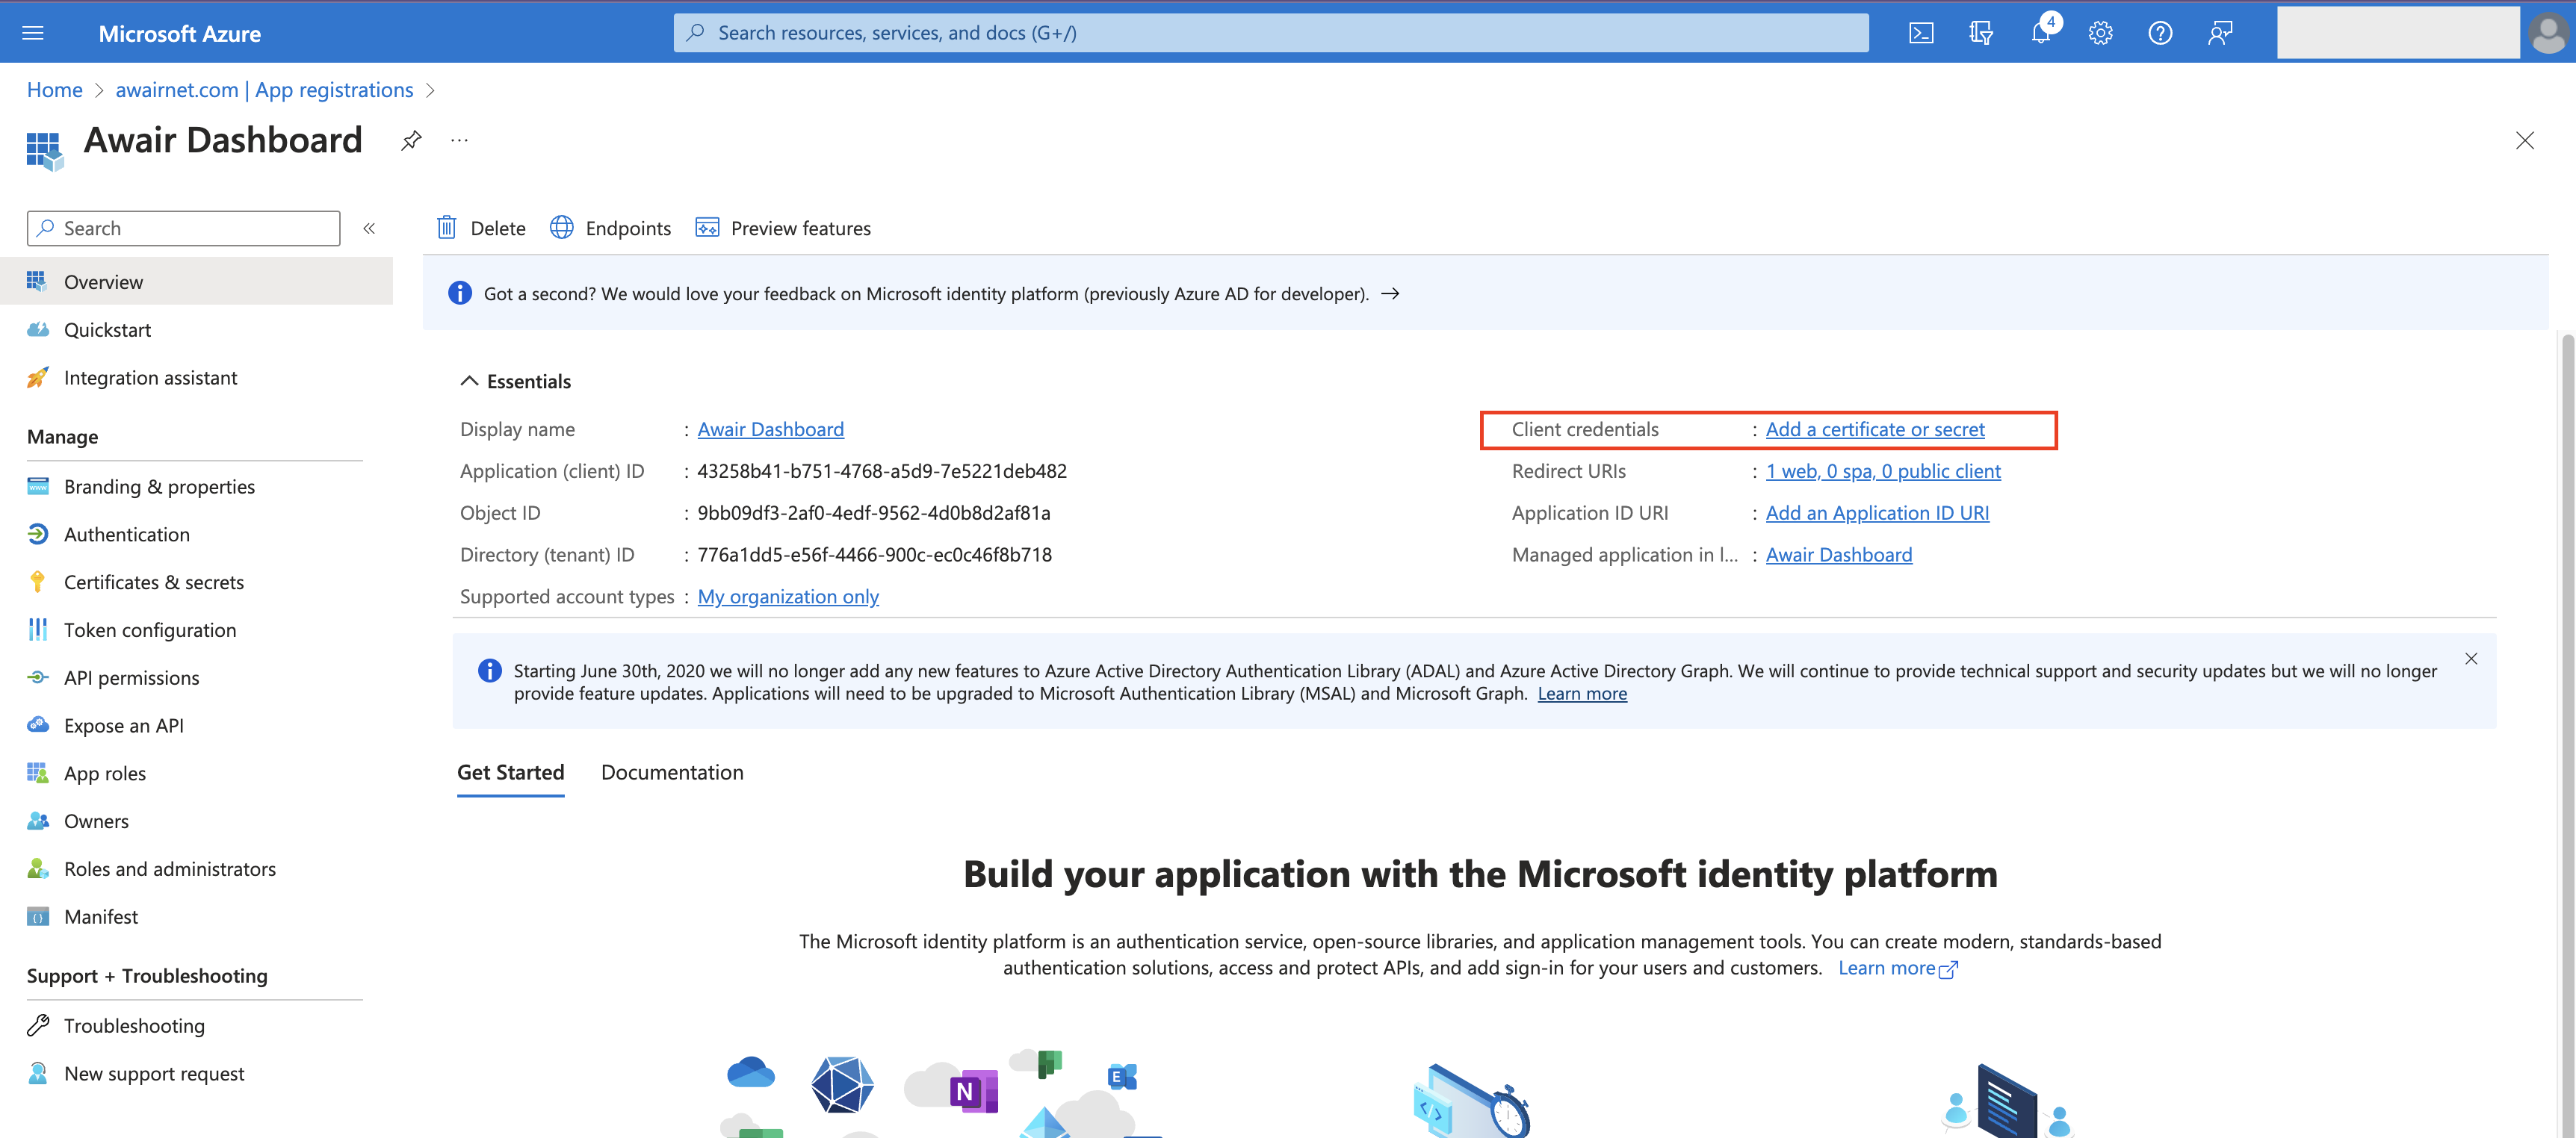Screen dimensions: 2576x1138
Task: Select the Get Started tab
Action: tap(510, 772)
